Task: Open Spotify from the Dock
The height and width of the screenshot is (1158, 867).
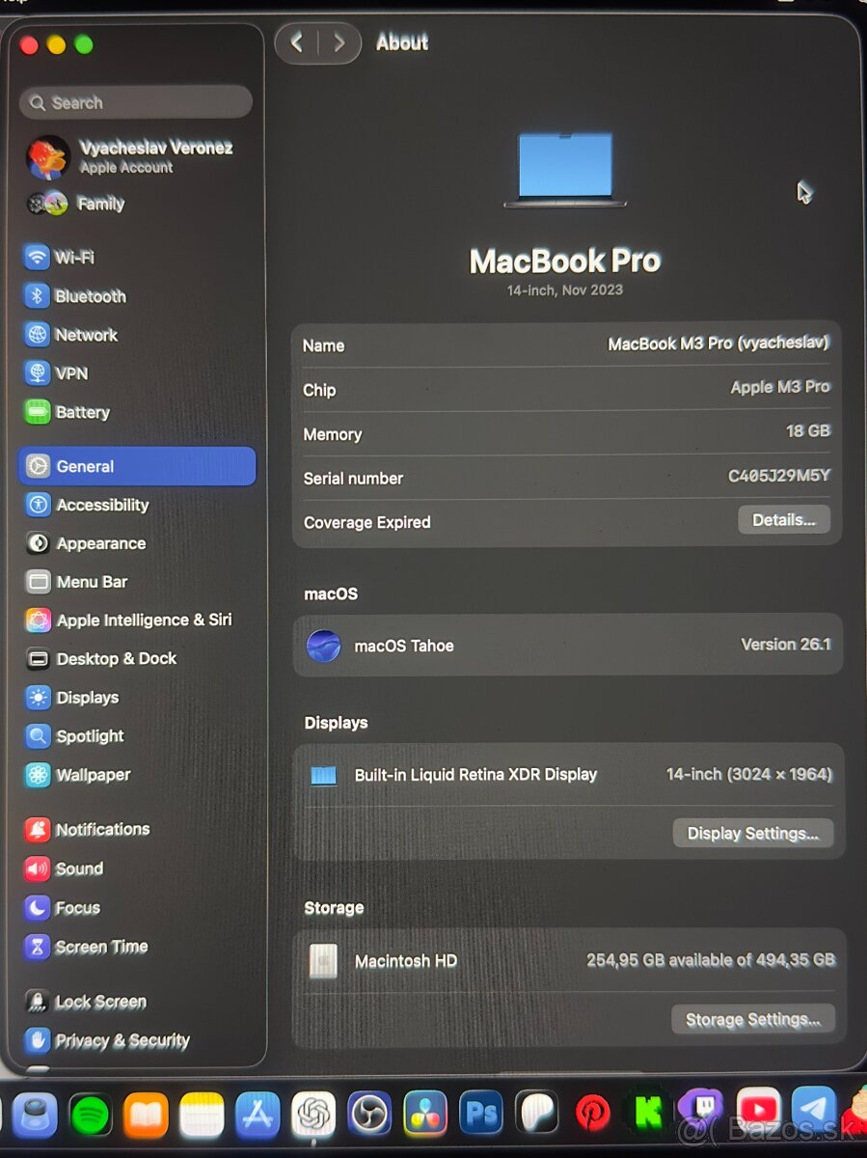Action: coord(93,1115)
